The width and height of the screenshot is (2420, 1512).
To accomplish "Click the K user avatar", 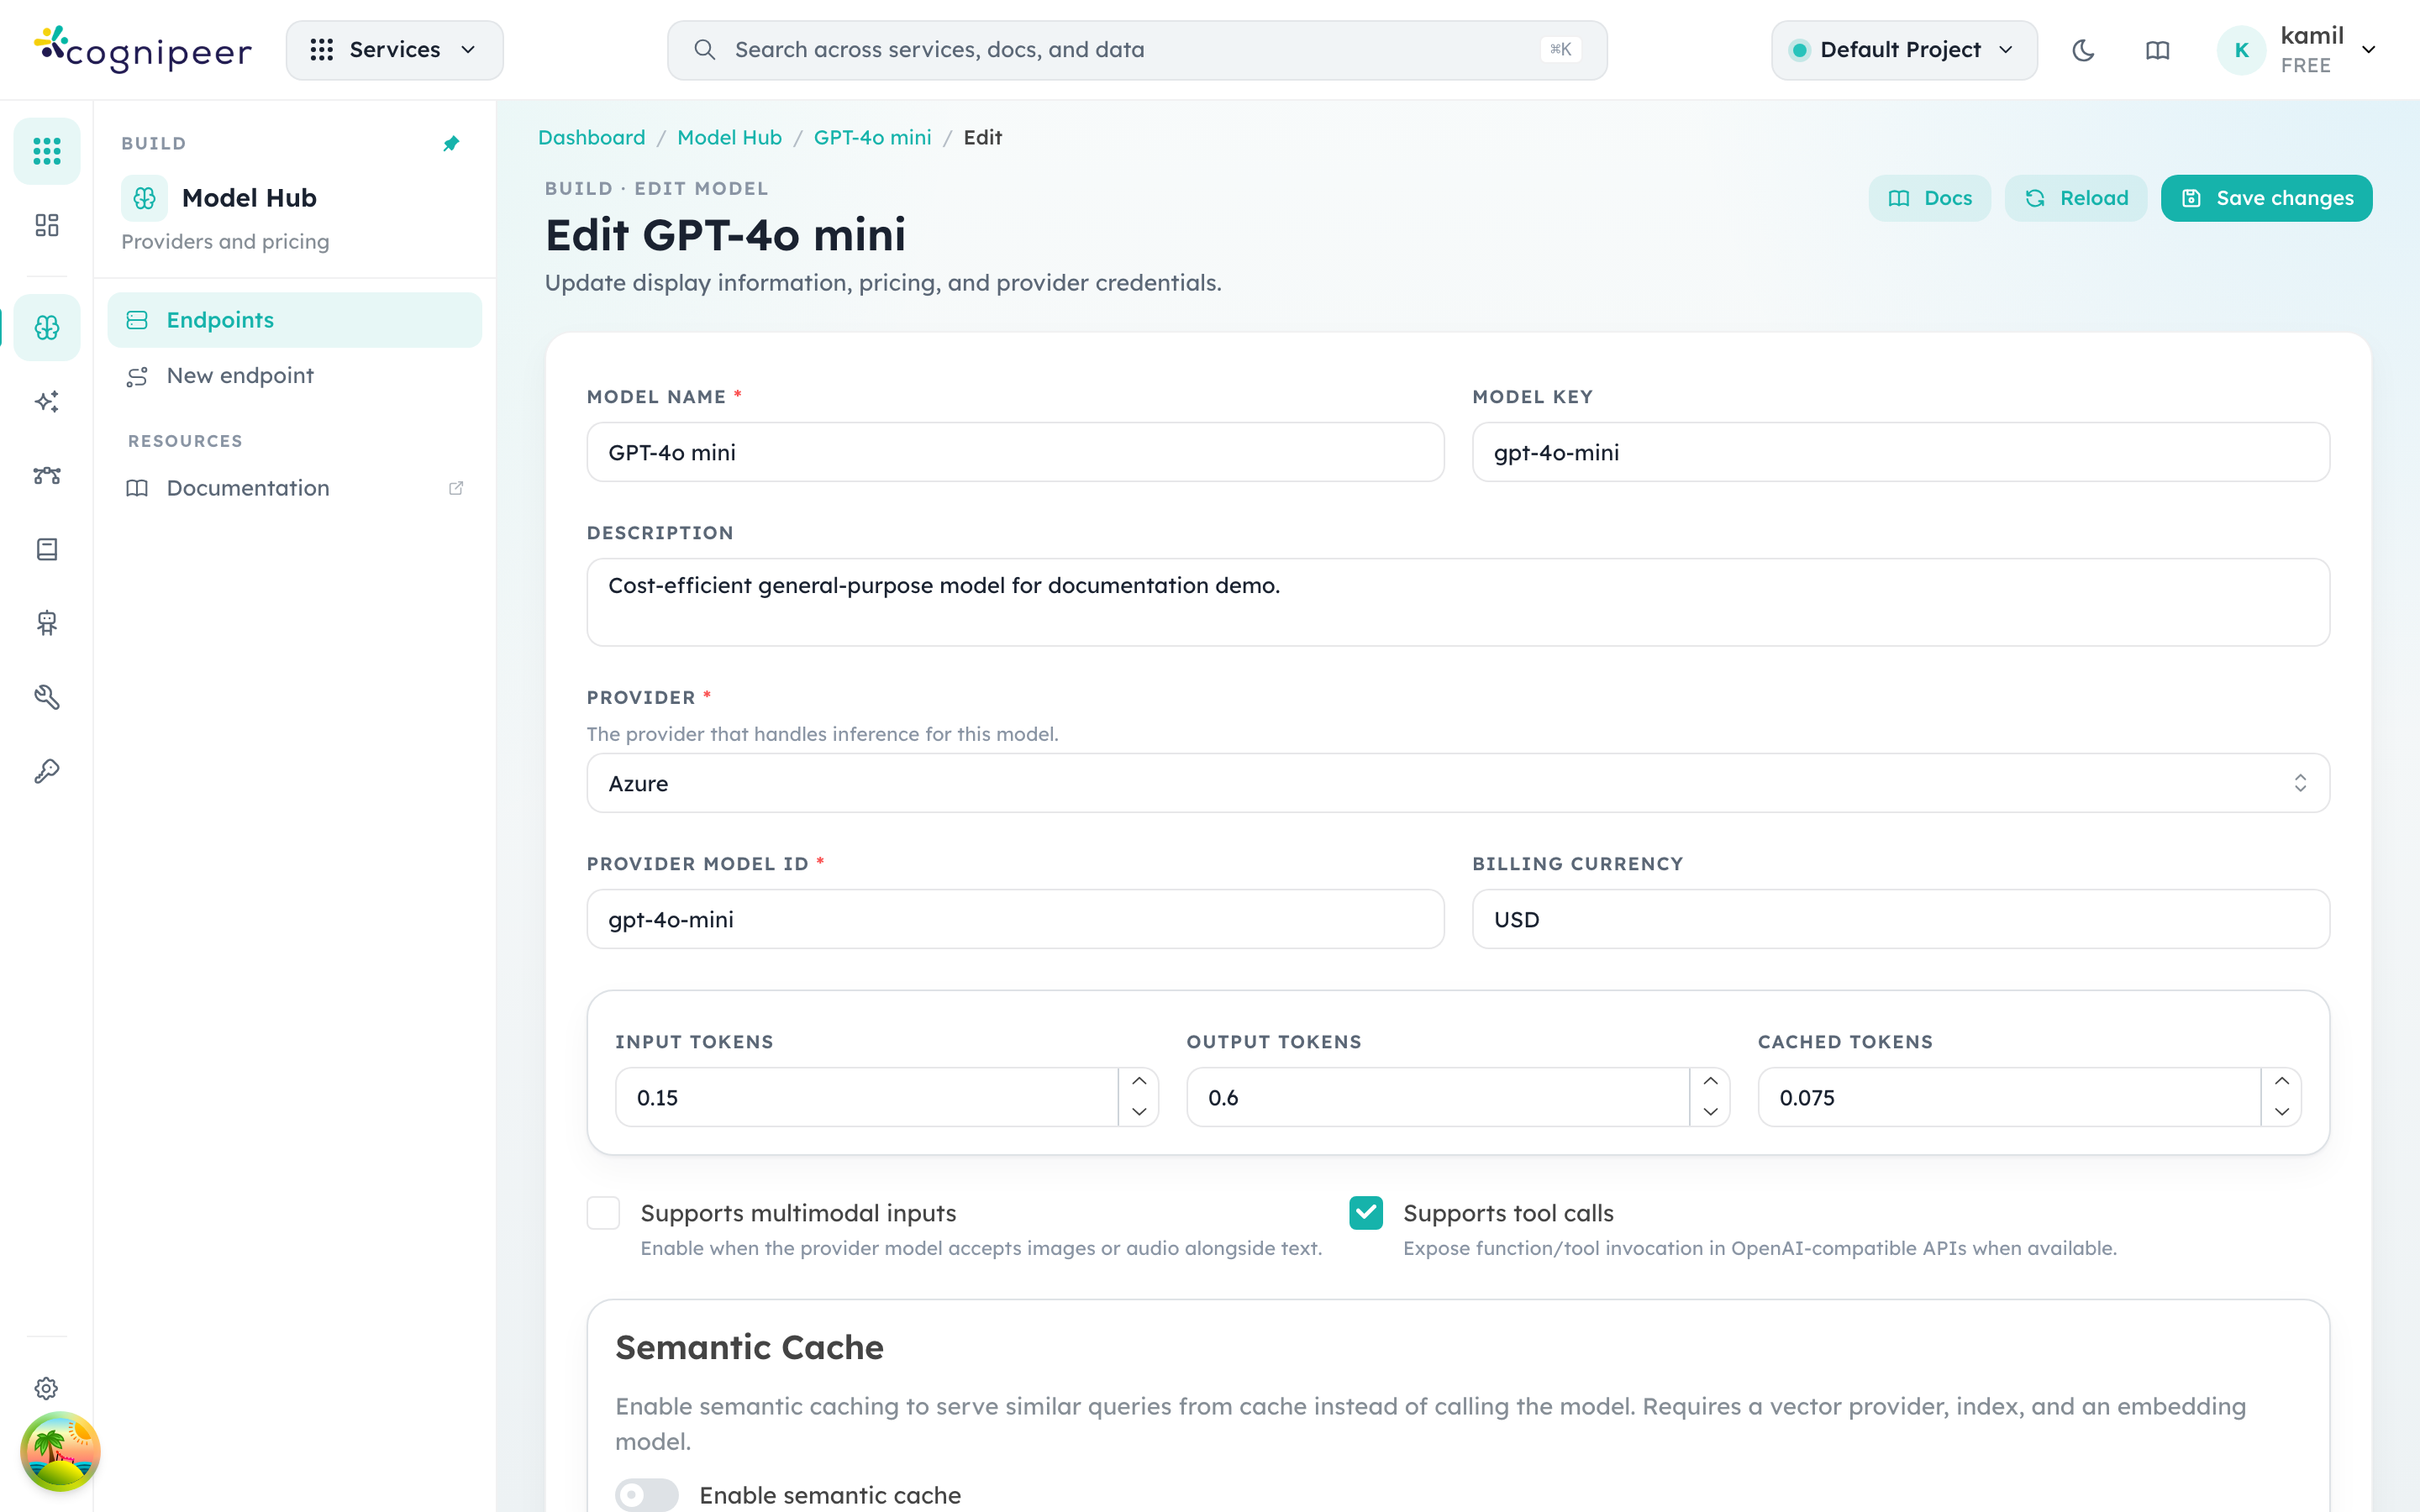I will tap(2241, 50).
